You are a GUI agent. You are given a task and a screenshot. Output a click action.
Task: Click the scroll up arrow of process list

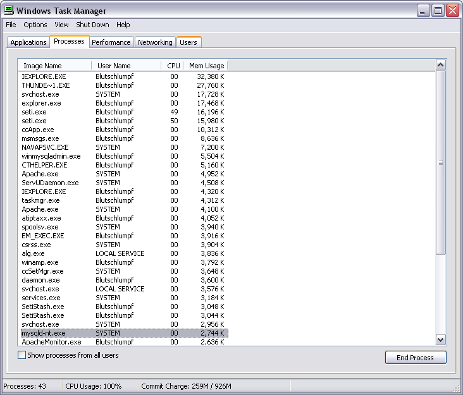(441, 65)
